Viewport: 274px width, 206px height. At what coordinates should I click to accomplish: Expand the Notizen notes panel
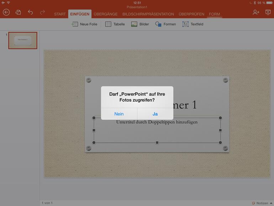coord(262,203)
